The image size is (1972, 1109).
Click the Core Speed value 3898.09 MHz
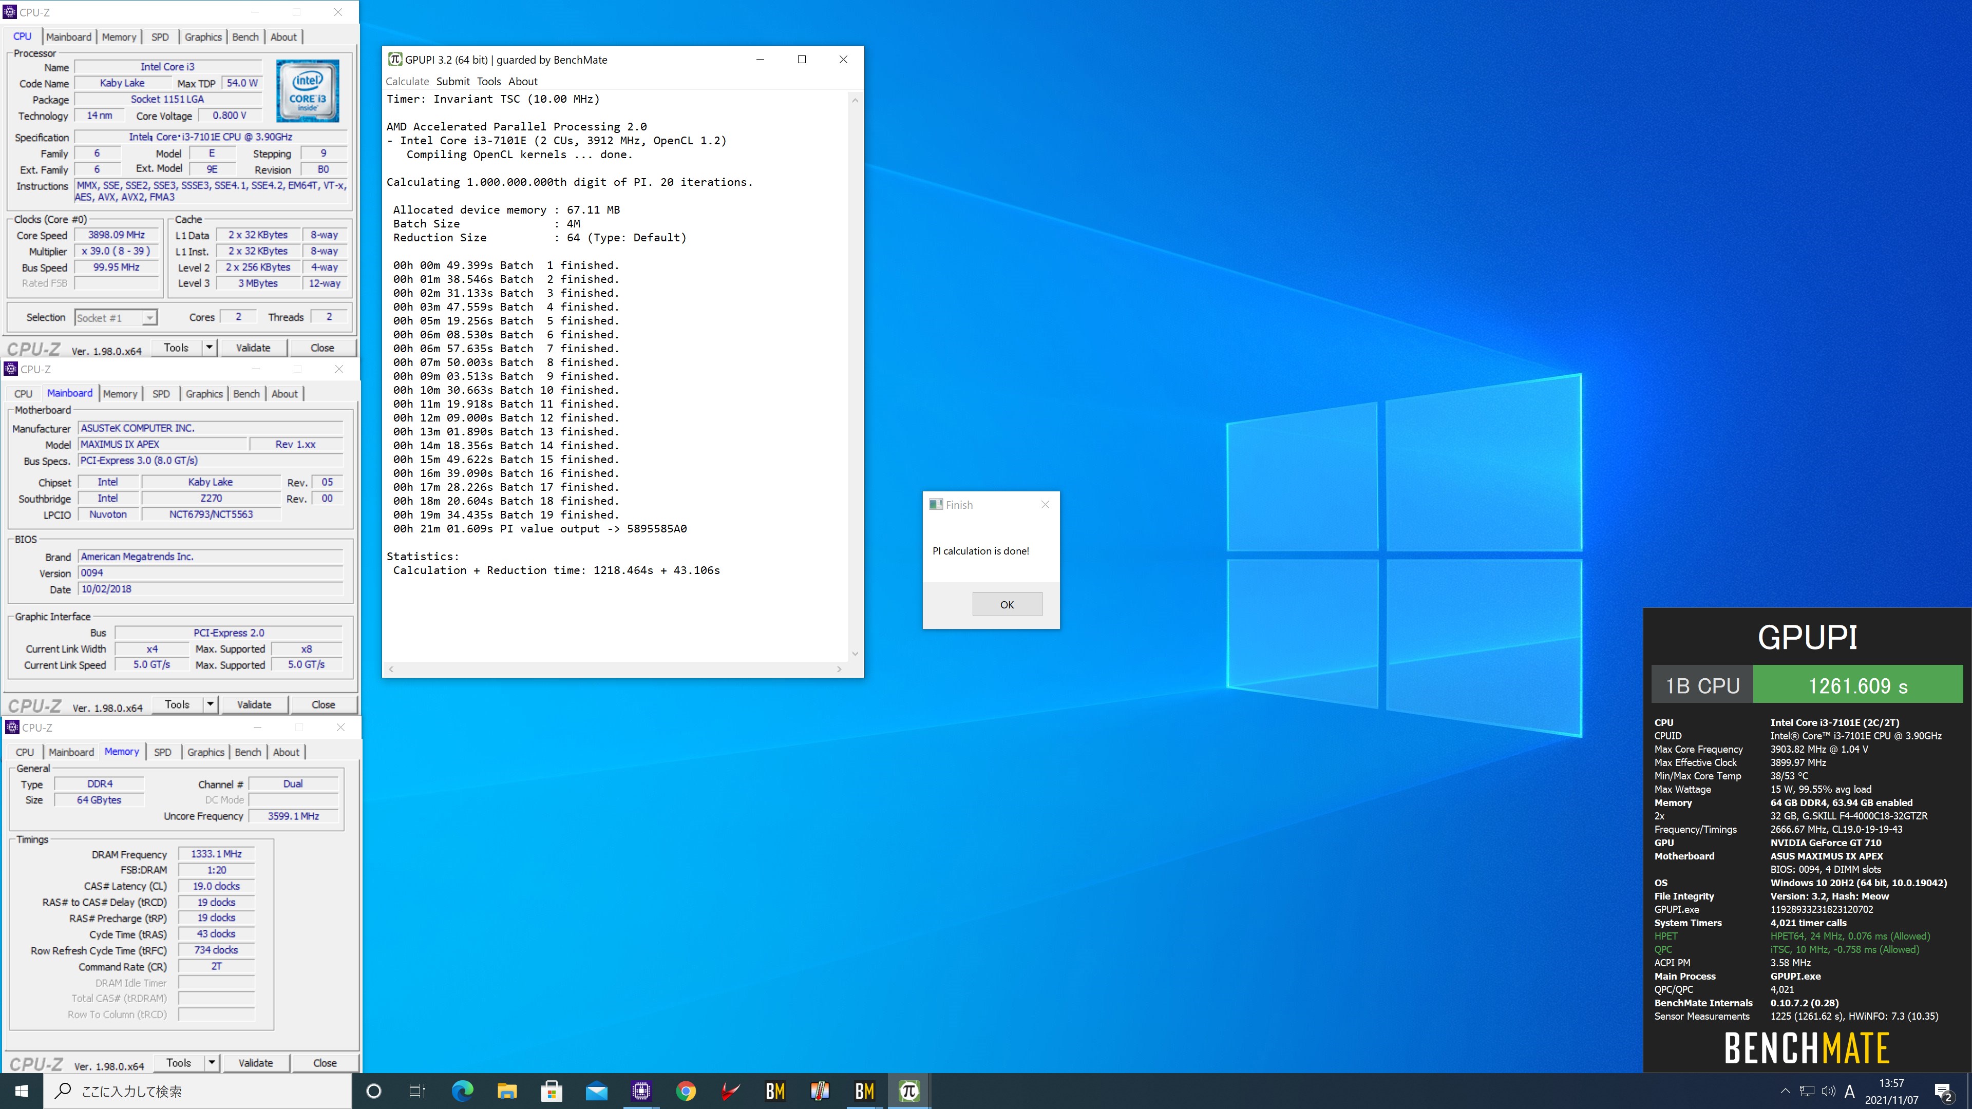coord(117,235)
